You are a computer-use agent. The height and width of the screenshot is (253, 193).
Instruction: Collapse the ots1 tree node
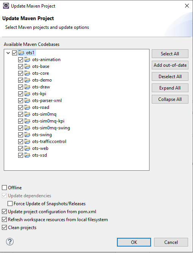8,53
